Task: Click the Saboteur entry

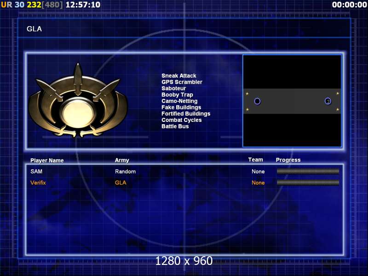Action: (174, 88)
